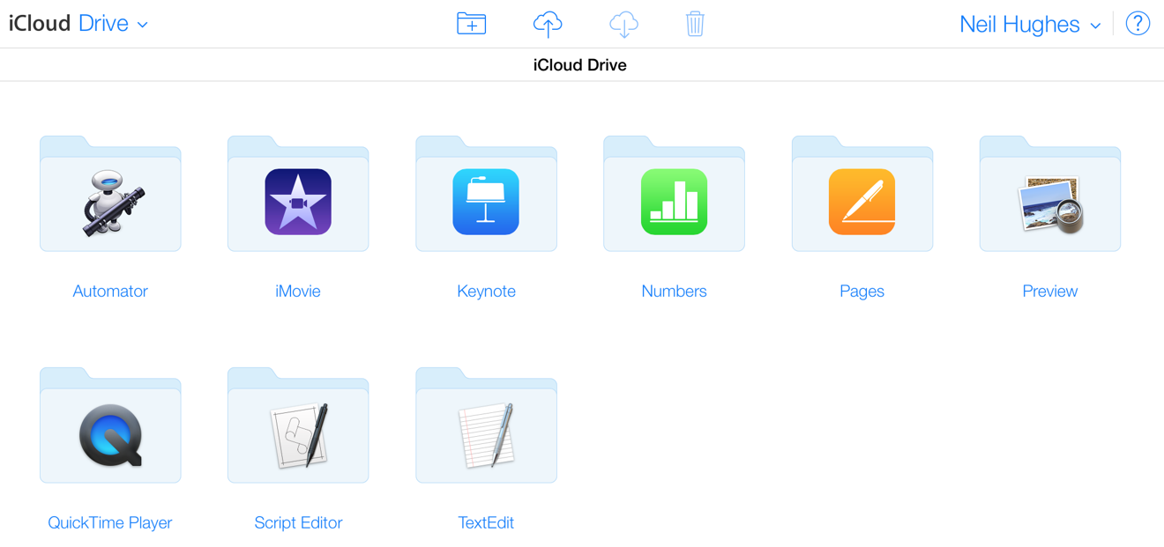This screenshot has height=547, width=1164.
Task: Select the QuickTime Player name label
Action: [x=110, y=522]
